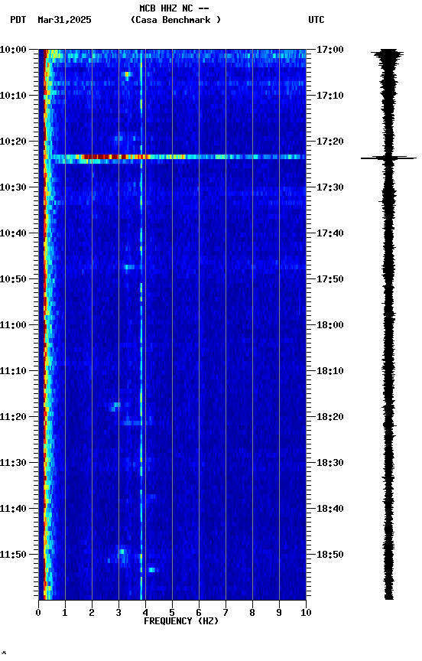
Task: Click the '10:30' PDT time label
Action: pos(13,187)
